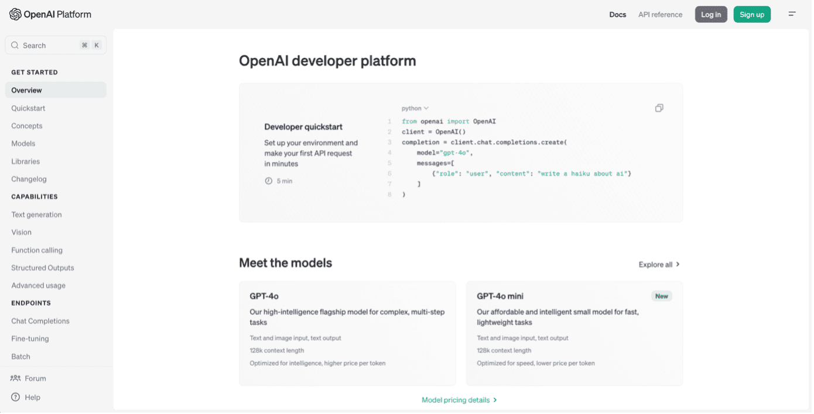Screen dimensions: 814x414
Task: Open Model pricing details link
Action: [459, 401]
